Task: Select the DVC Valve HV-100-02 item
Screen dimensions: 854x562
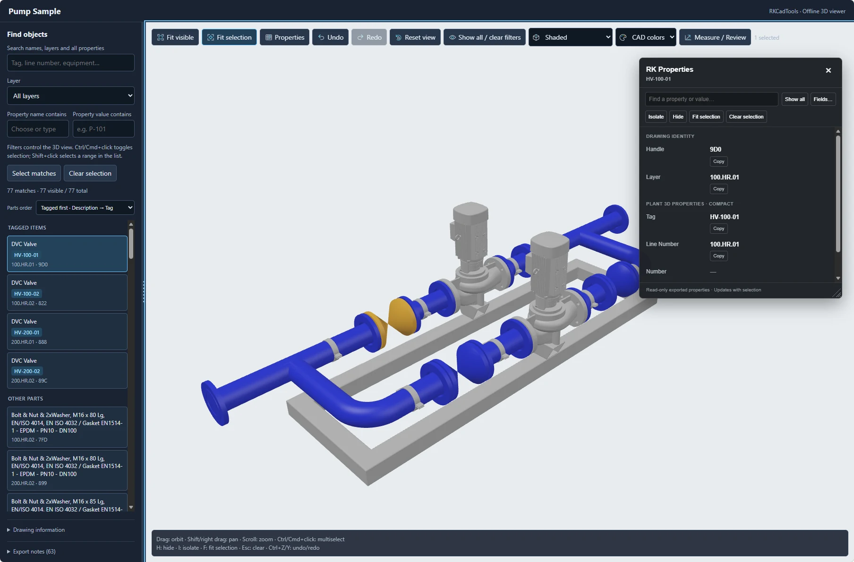Action: click(67, 292)
